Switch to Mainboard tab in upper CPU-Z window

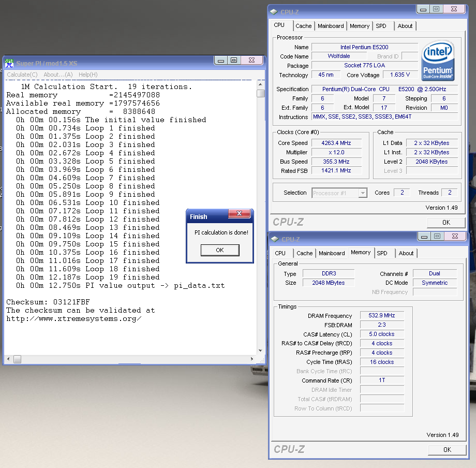(331, 26)
